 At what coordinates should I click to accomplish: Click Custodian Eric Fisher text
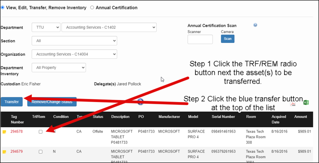click(21, 84)
